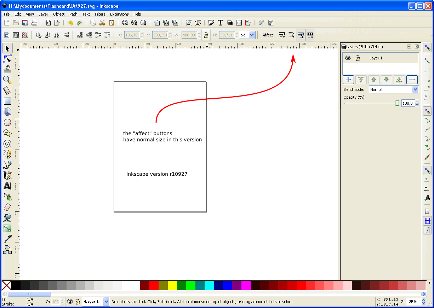
Task: Select the Rectangle tool
Action: pos(7,101)
